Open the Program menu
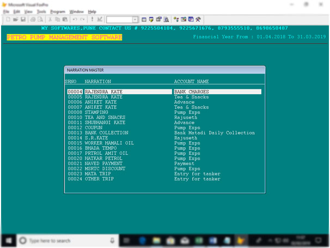Viewport: 330px width, 248px height. pyautogui.click(x=58, y=11)
